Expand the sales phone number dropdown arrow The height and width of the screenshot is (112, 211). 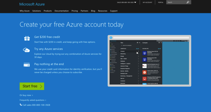click(x=135, y=2)
